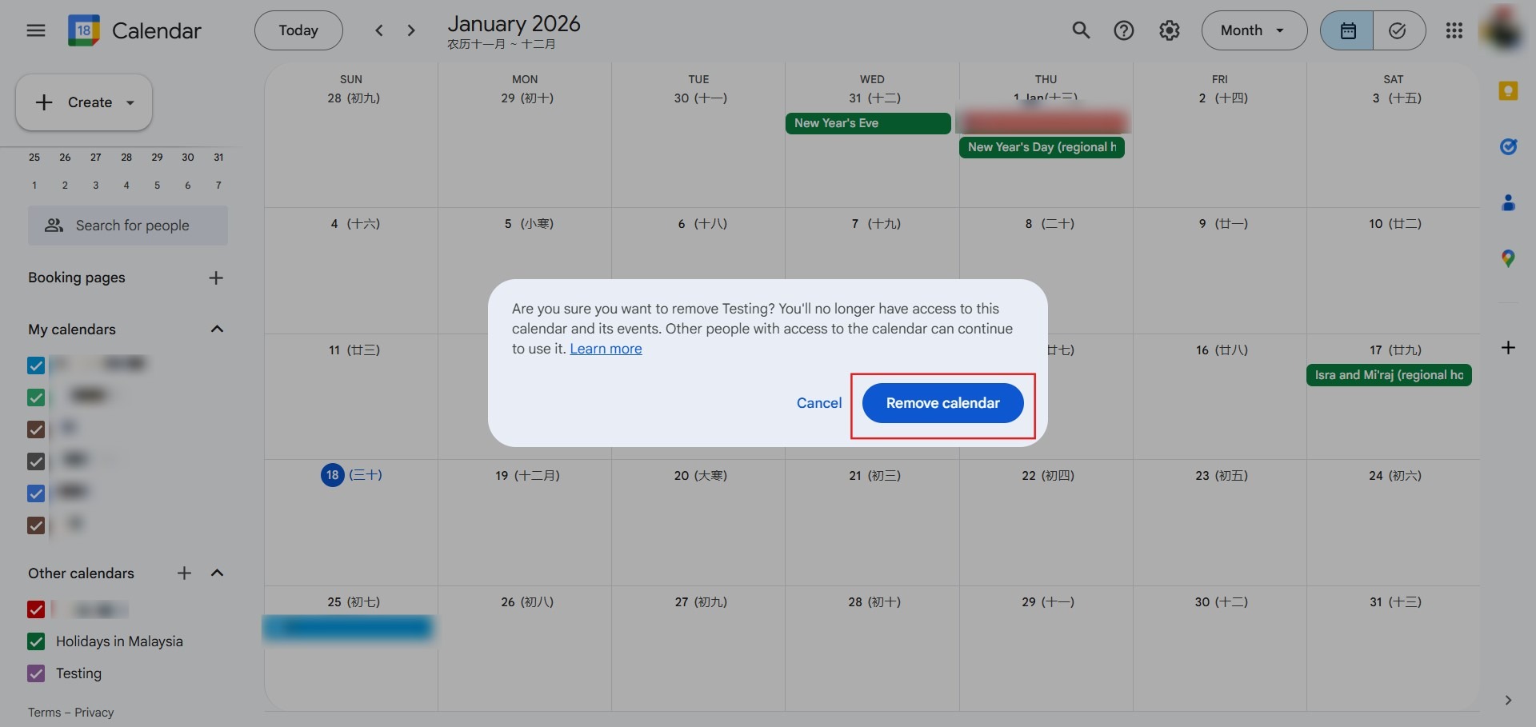The width and height of the screenshot is (1536, 727).
Task: Open Google Maps in side panel
Action: tap(1508, 258)
